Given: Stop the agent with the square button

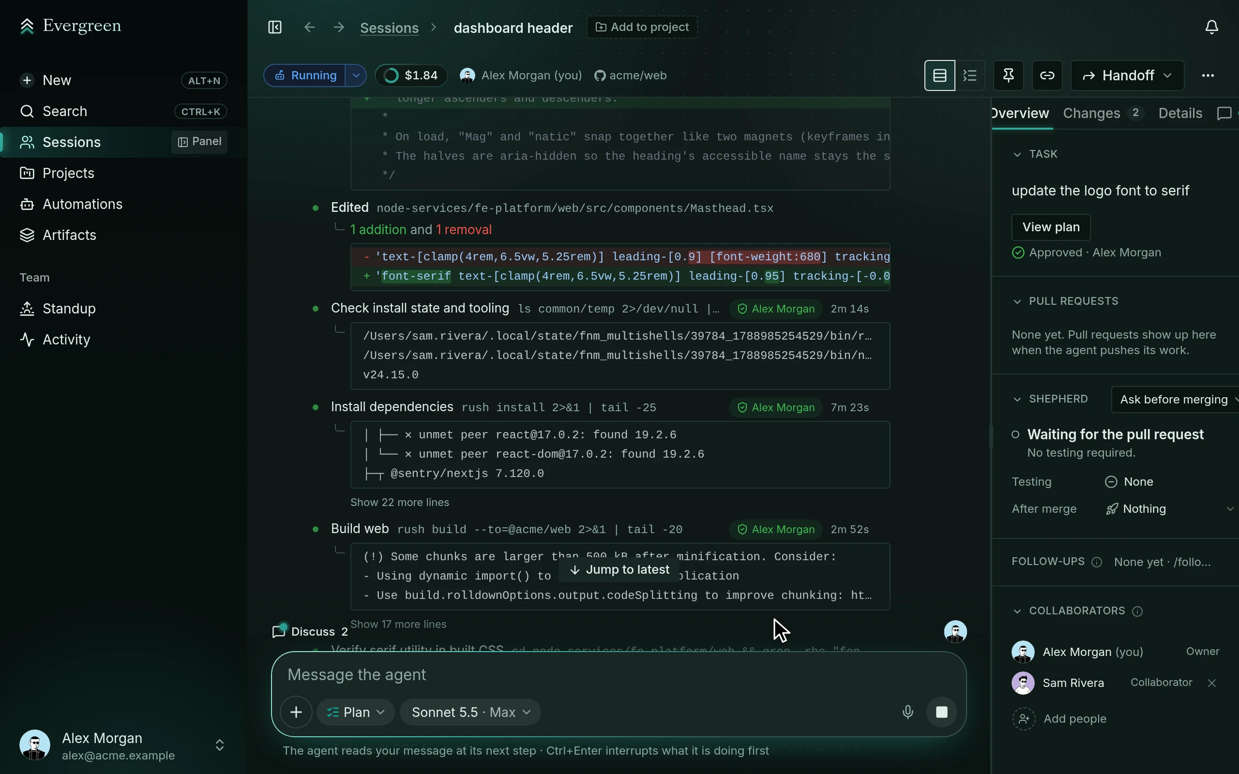Looking at the screenshot, I should pos(941,712).
